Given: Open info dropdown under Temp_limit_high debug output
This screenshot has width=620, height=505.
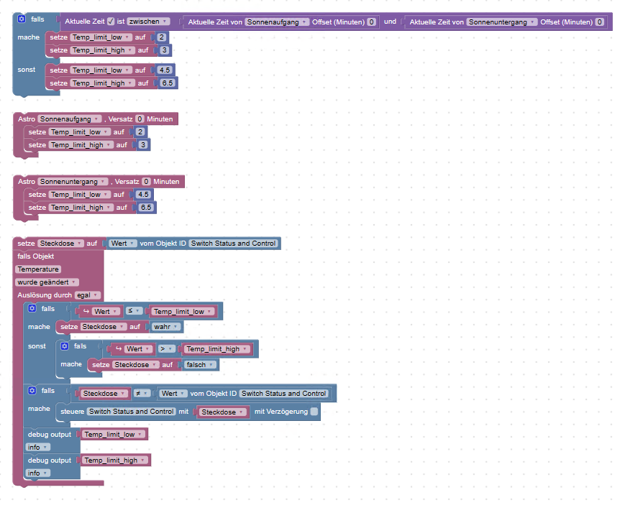Looking at the screenshot, I should point(37,473).
